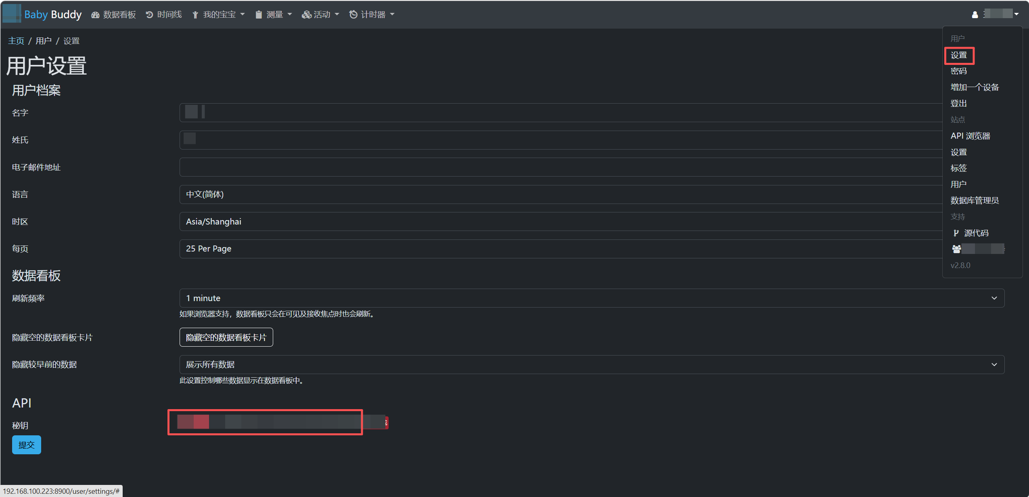Open the 刷新频率 1 minute dropdown
Viewport: 1029px width, 497px height.
pyautogui.click(x=592, y=298)
